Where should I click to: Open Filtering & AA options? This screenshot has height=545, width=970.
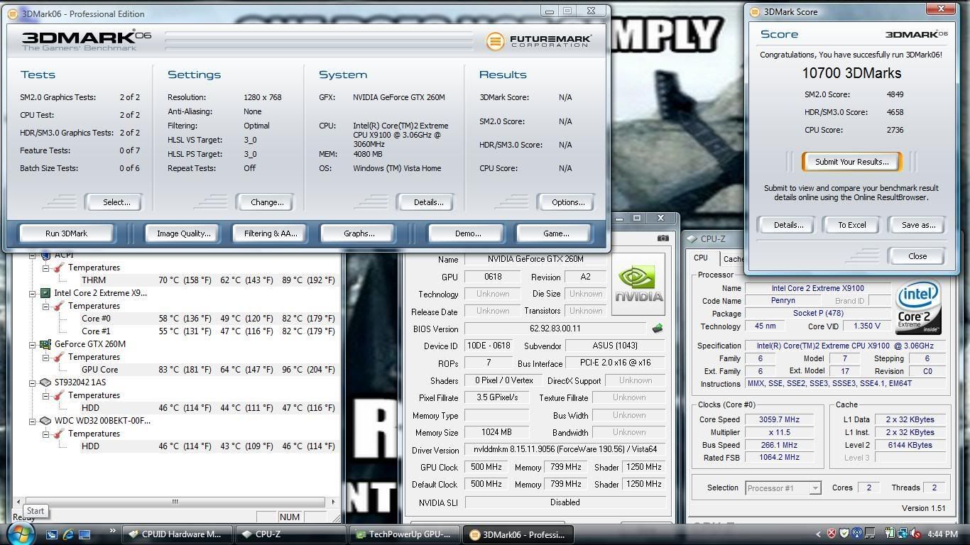point(271,233)
